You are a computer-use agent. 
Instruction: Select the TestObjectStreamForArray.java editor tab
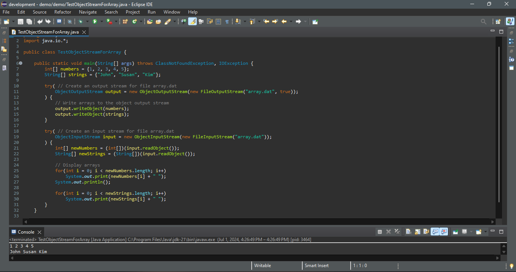(48, 32)
